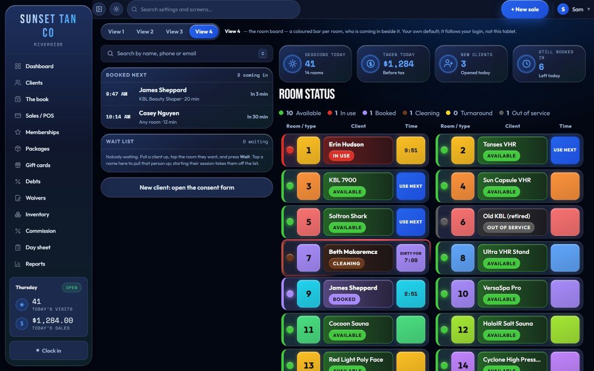Open James Sheppard 9:47 AM booking
594x371 pixels.
[x=187, y=94]
